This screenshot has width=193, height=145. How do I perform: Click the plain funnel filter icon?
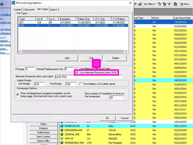[x=169, y=4]
